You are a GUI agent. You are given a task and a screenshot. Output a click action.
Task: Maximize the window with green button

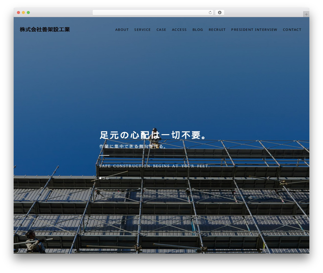[x=28, y=13]
